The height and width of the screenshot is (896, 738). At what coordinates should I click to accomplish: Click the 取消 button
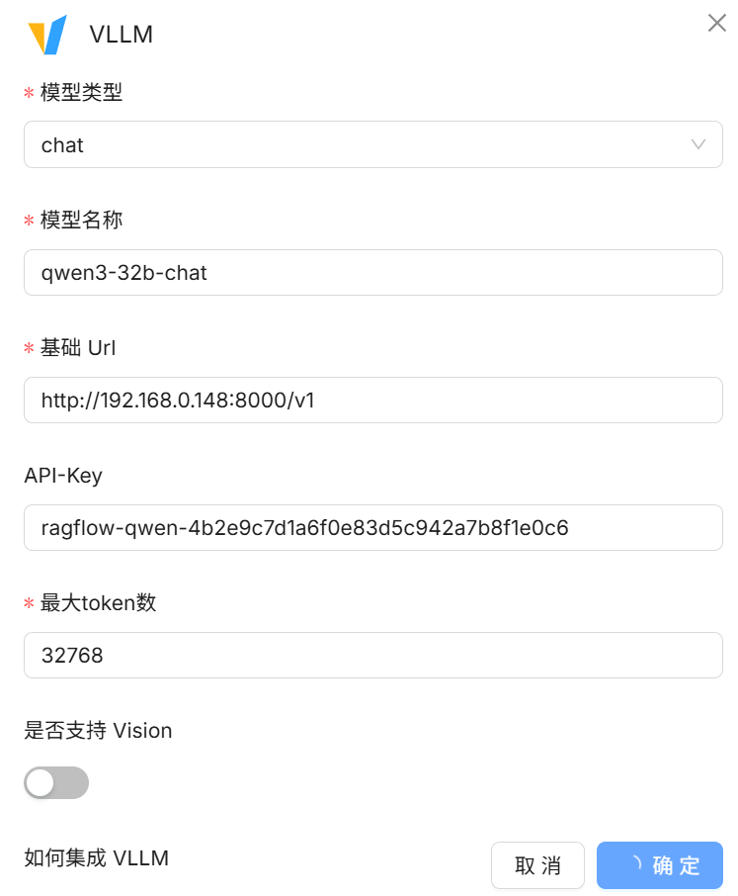[x=537, y=865]
